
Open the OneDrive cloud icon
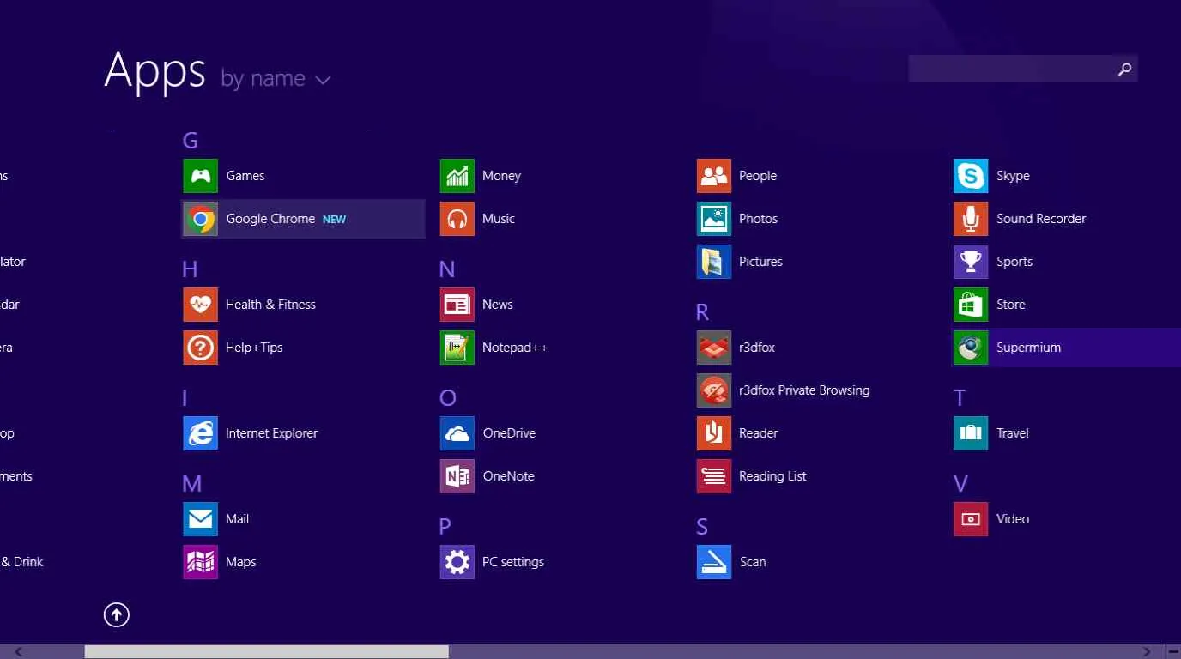coord(457,433)
